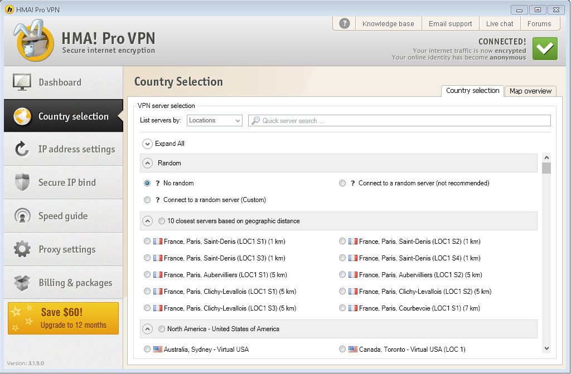Open Secure IP bind in sidebar

[64, 183]
